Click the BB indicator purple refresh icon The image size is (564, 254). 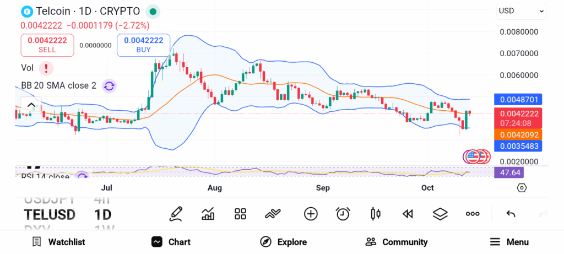pyautogui.click(x=109, y=85)
